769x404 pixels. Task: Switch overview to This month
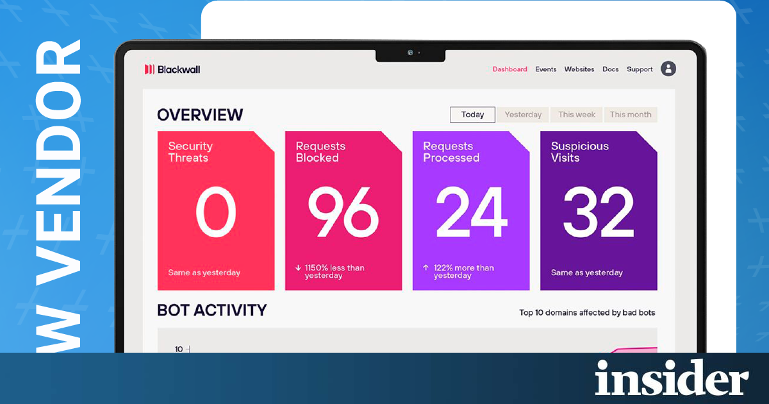631,115
